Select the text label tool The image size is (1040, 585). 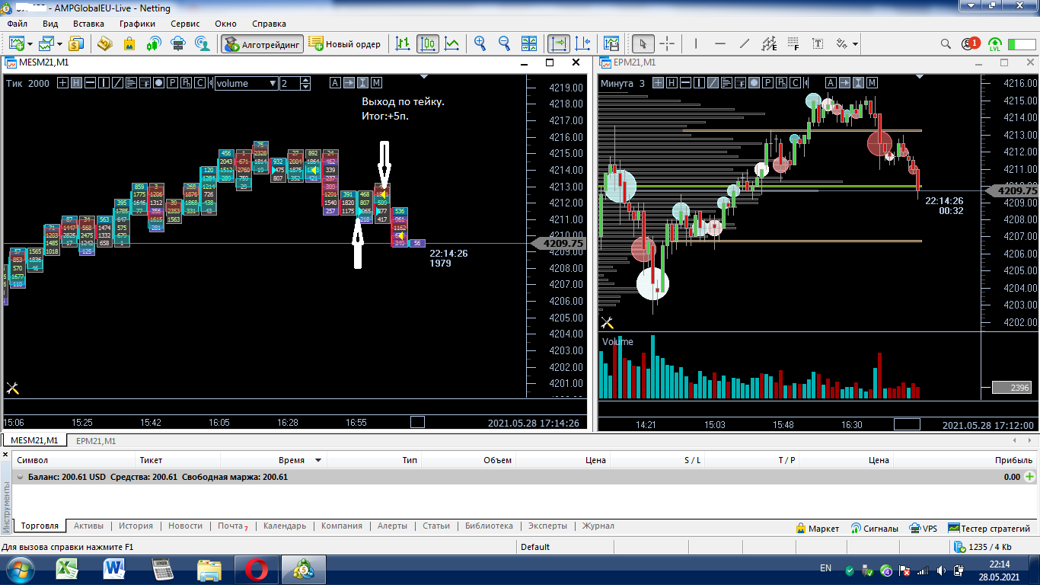click(818, 43)
